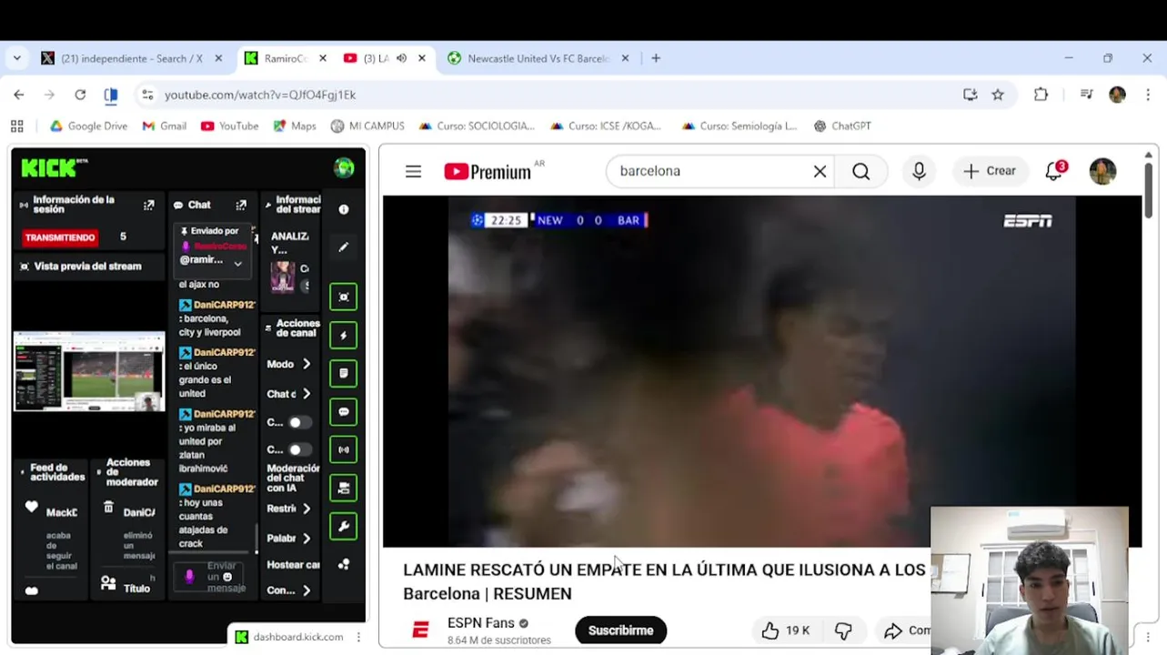
Task: Open YouTube hamburger guide menu
Action: [x=413, y=171]
